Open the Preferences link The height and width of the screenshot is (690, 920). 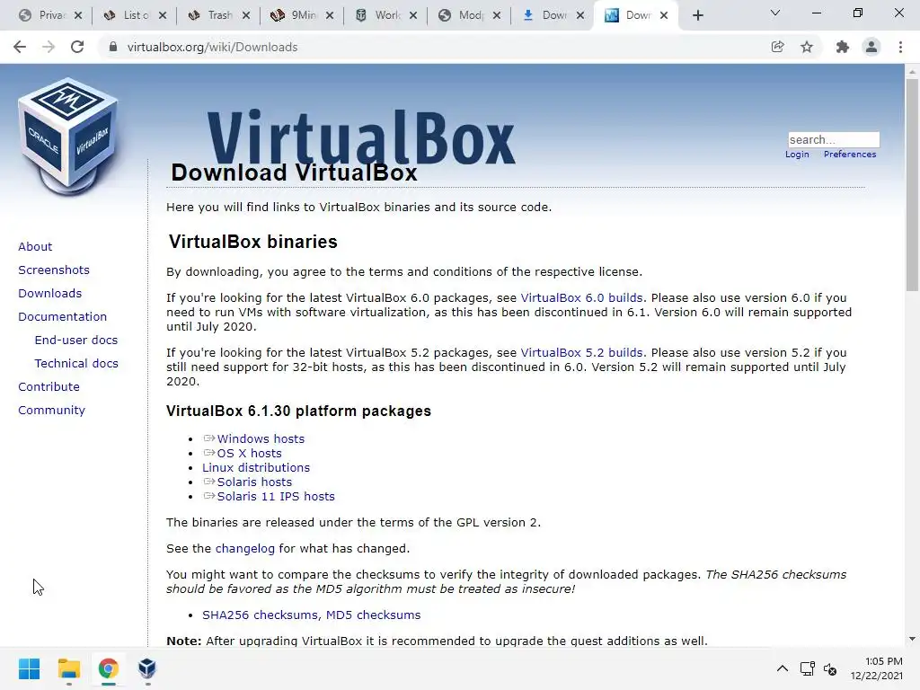point(850,155)
